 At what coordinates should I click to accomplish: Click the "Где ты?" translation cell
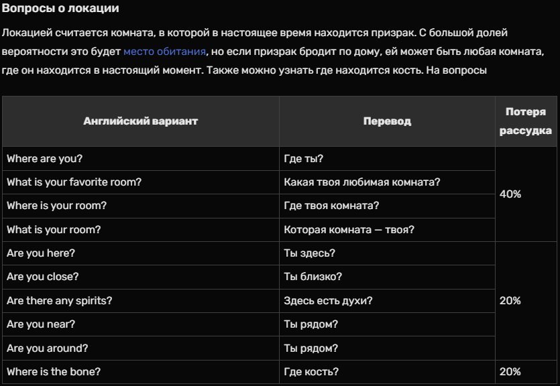[303, 159]
